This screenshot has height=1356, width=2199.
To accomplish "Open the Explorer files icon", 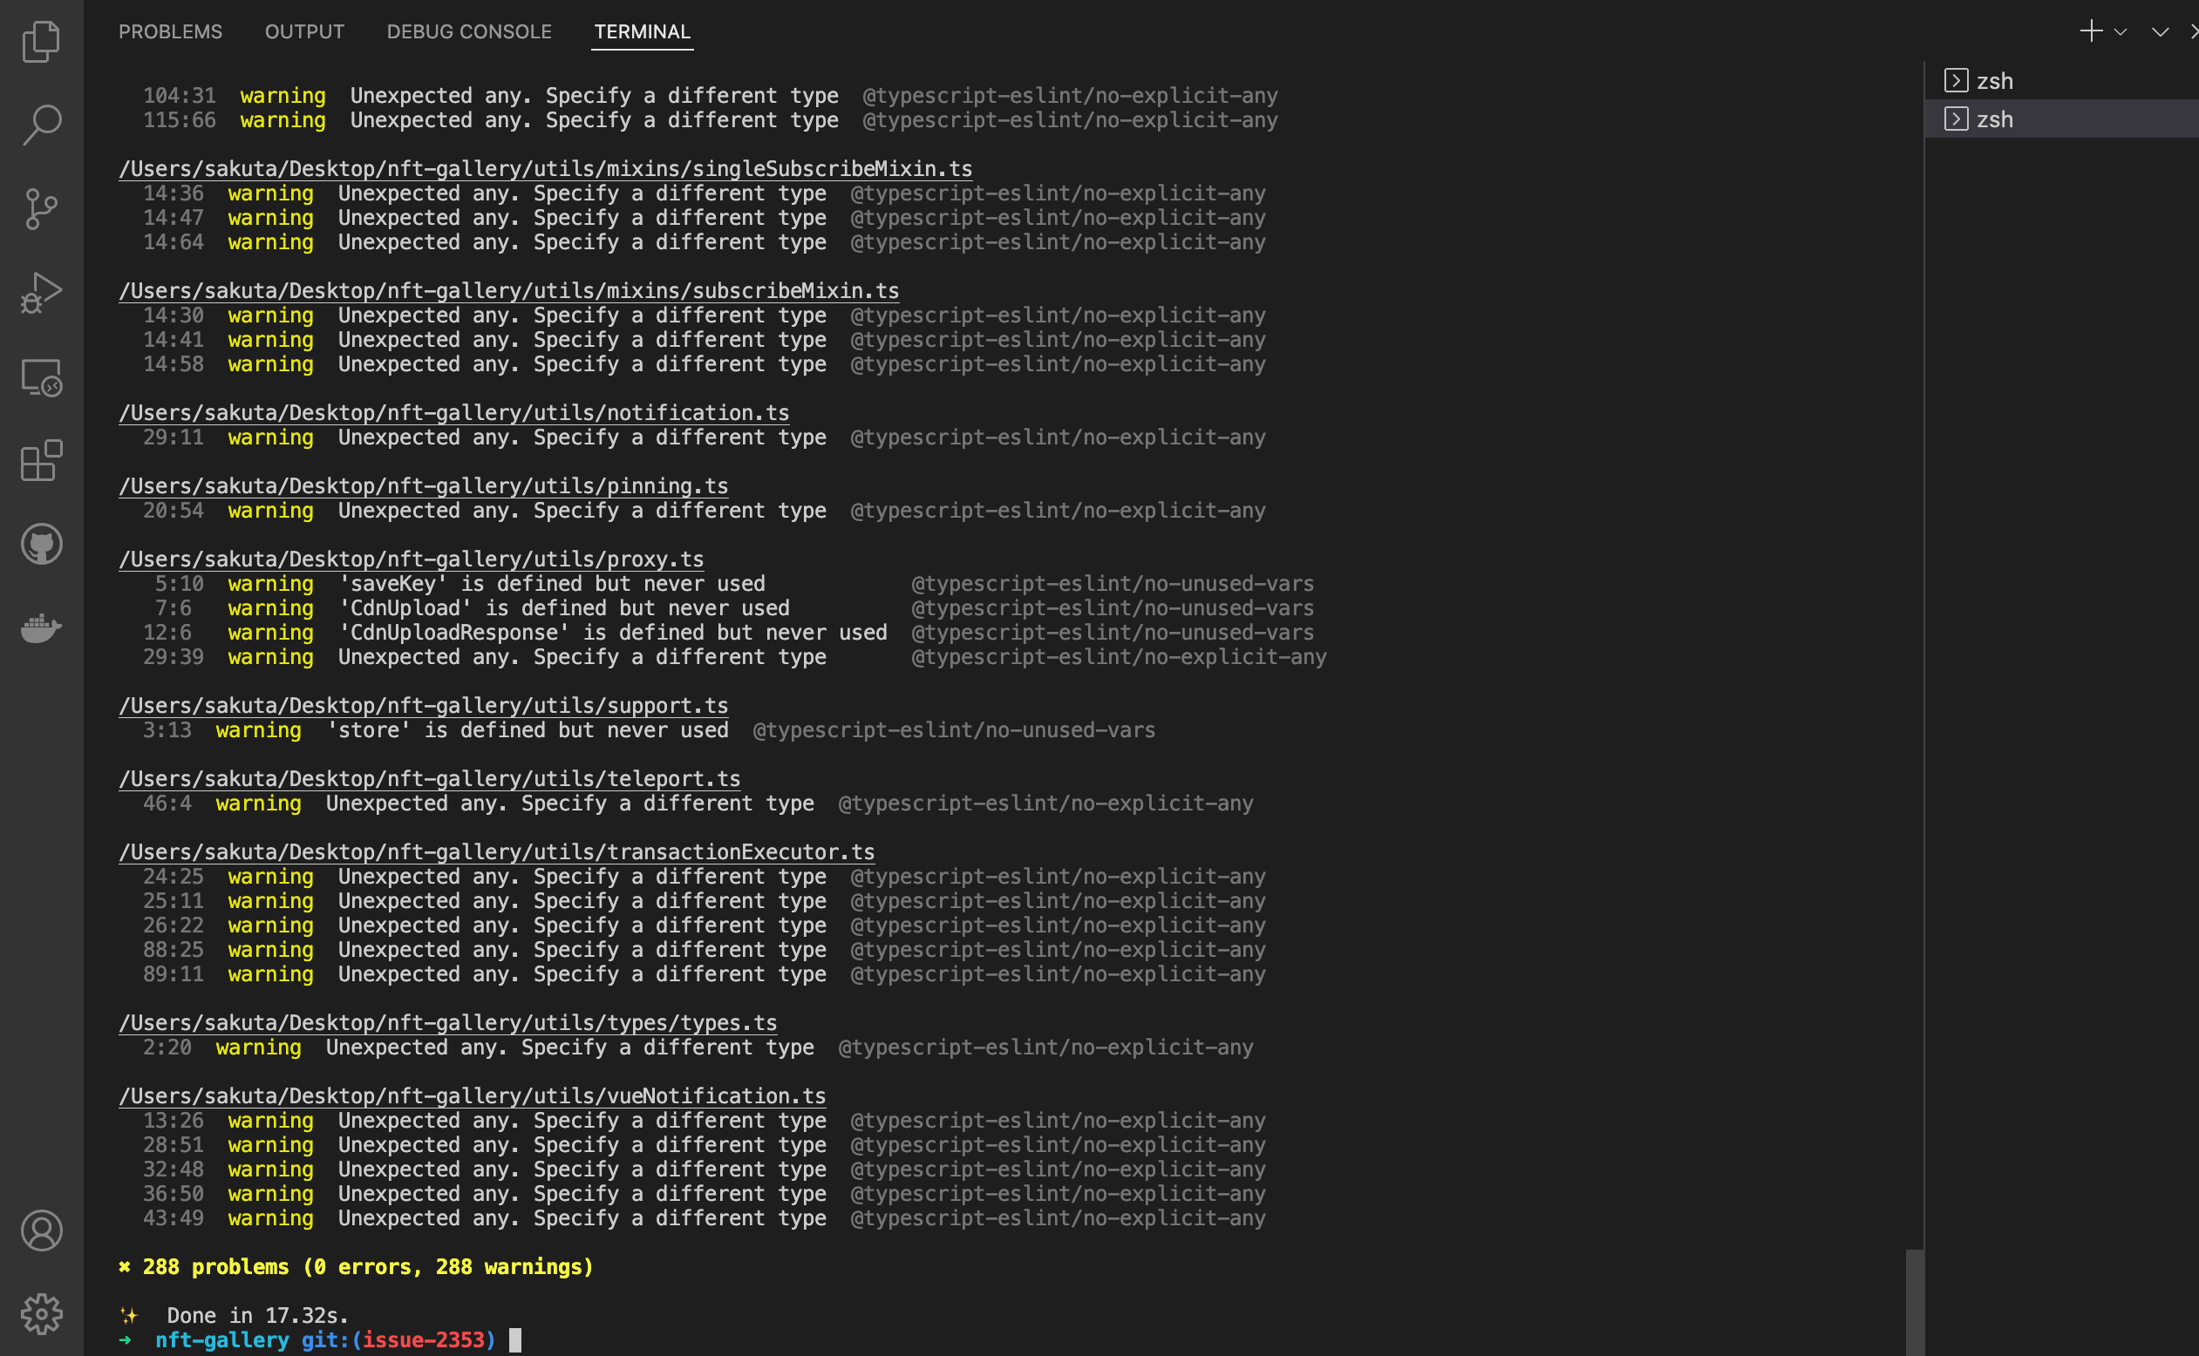I will (x=41, y=41).
